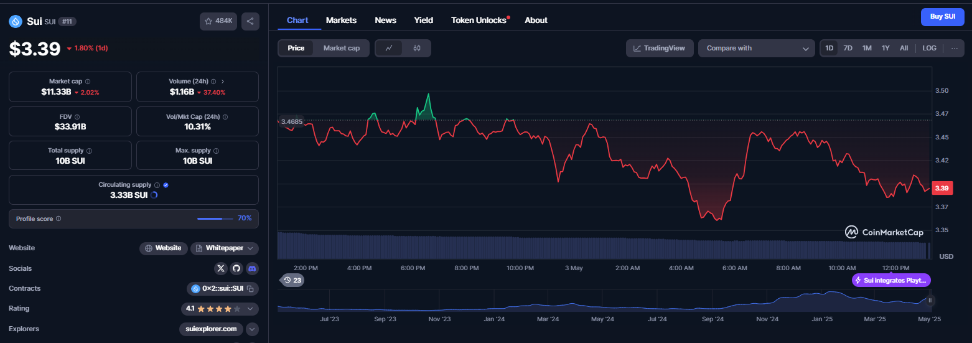The image size is (972, 343).
Task: Open the X (Twitter) social icon
Action: 221,268
